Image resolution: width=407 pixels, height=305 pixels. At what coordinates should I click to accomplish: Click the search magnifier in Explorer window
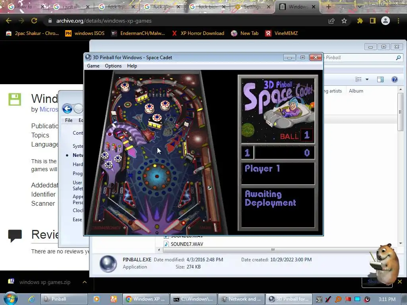398,58
